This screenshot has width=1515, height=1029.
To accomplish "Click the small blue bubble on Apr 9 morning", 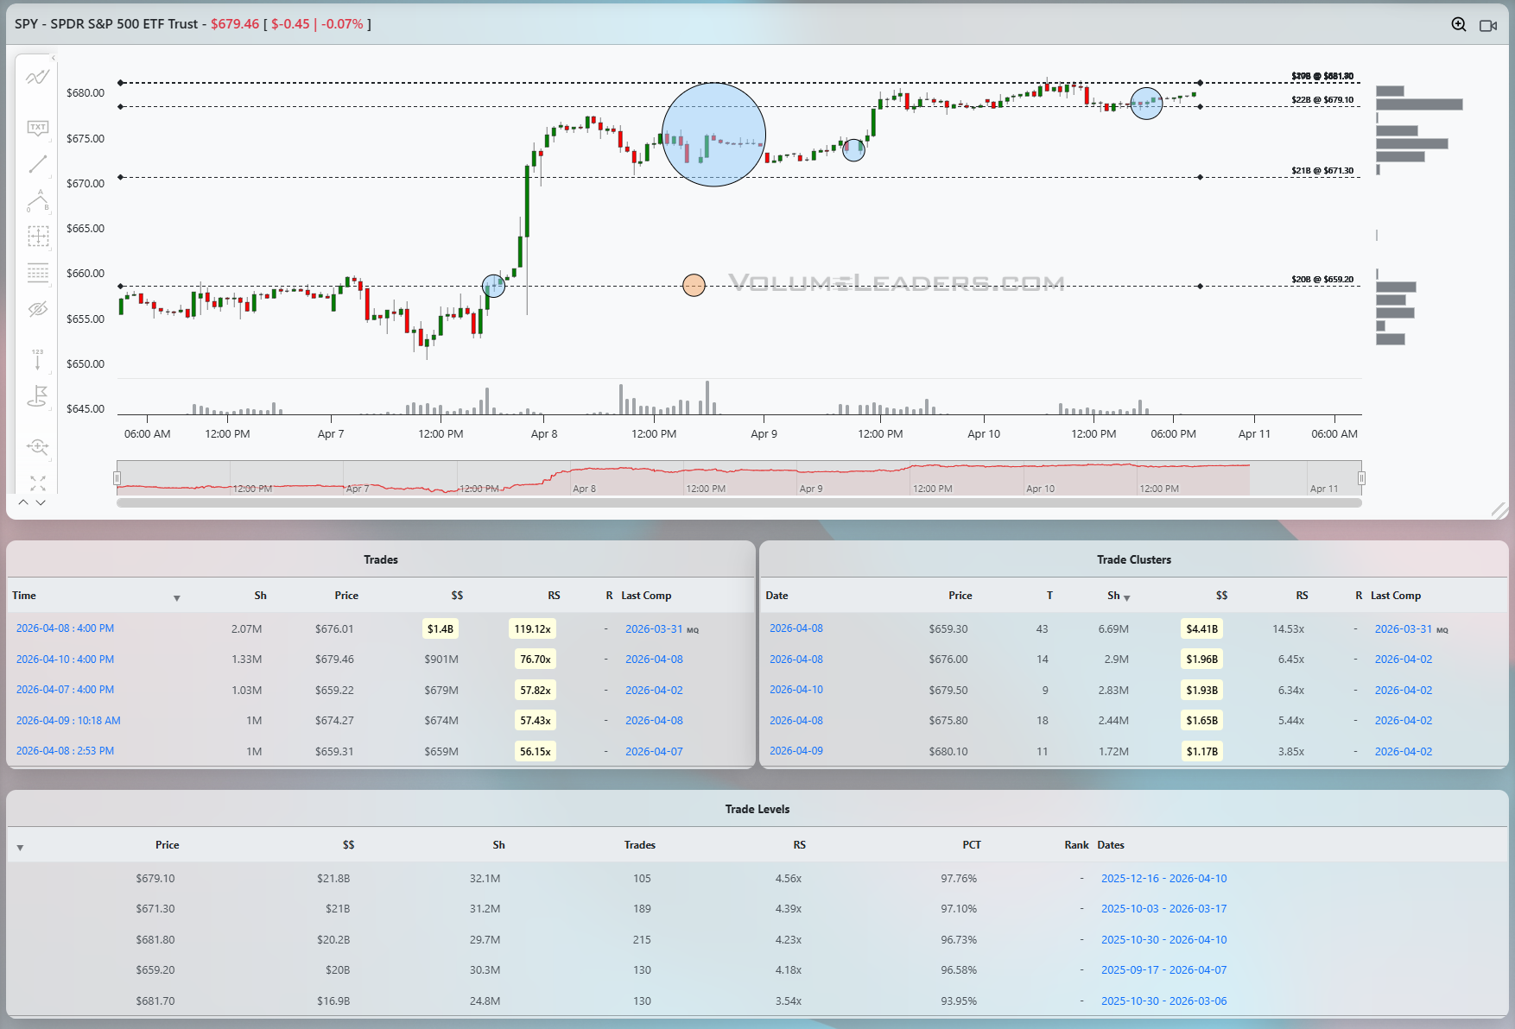I will click(853, 150).
